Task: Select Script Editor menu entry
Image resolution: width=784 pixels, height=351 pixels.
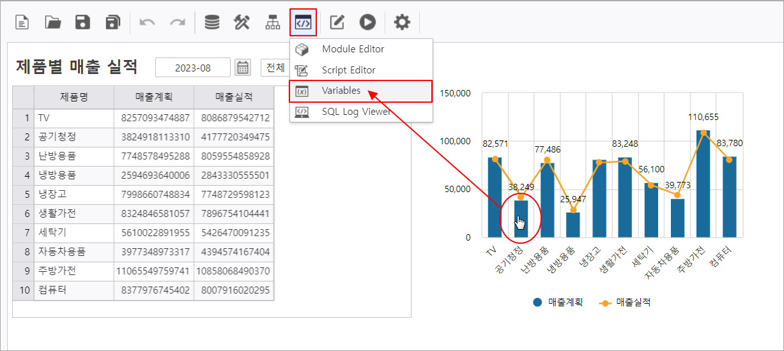Action: point(361,70)
